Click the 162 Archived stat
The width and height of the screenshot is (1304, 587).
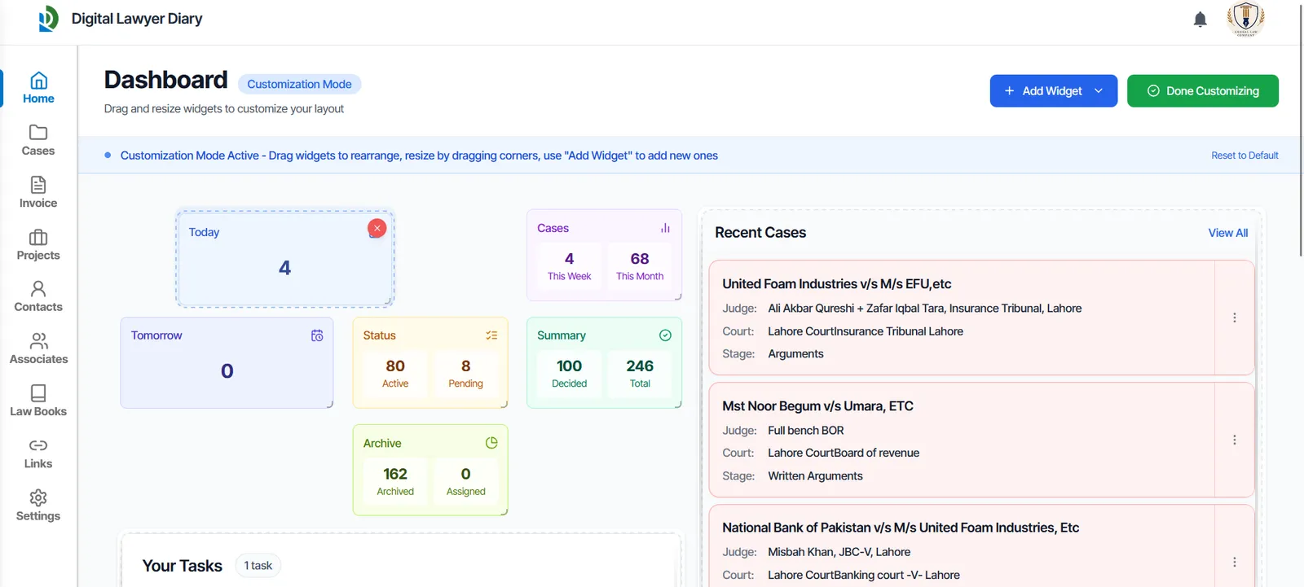point(395,481)
